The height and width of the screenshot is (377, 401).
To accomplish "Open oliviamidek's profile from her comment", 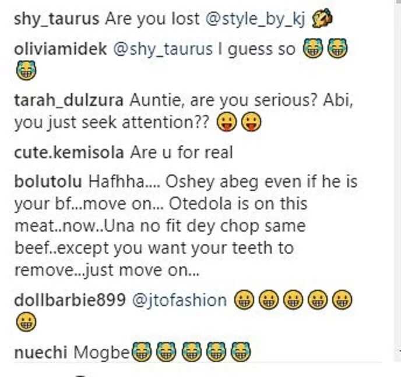I will (x=61, y=49).
